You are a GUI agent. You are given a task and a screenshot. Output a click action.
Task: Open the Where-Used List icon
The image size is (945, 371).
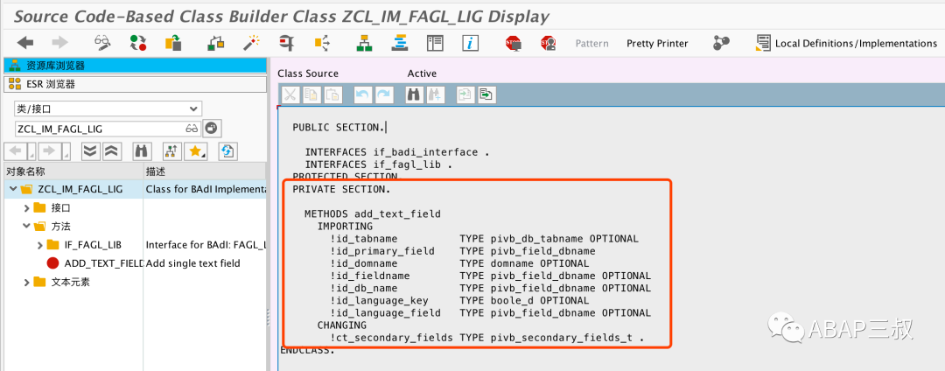pos(322,43)
